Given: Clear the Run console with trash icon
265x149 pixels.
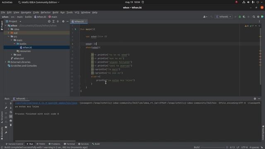Looking at the screenshot, I should (x=11, y=125).
